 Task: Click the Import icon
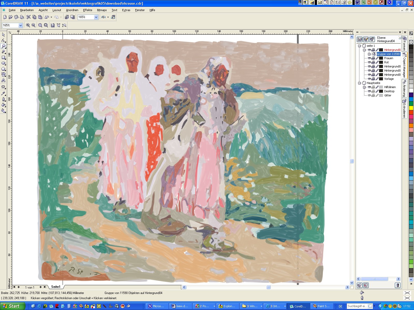coord(67,17)
